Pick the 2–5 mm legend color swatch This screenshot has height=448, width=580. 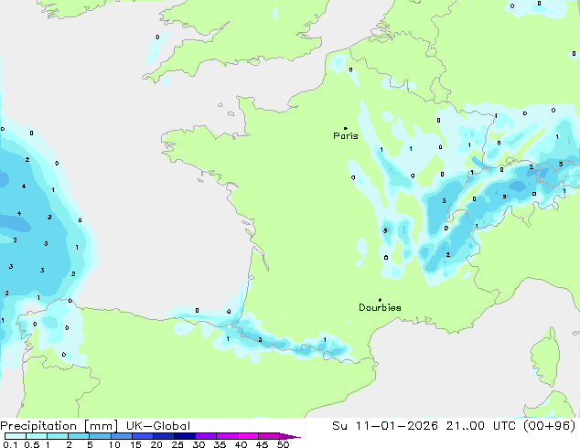(79, 436)
